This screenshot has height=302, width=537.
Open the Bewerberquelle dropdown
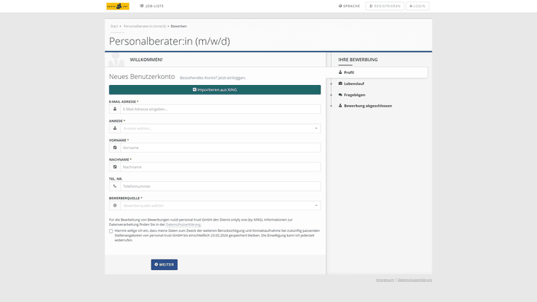tap(221, 206)
